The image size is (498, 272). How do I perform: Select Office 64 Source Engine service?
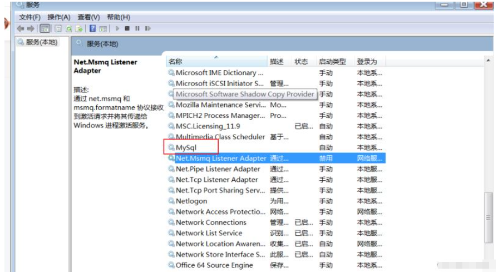click(214, 265)
